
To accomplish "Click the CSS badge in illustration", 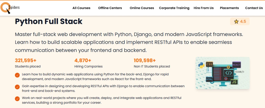I will click(x=209, y=64).
